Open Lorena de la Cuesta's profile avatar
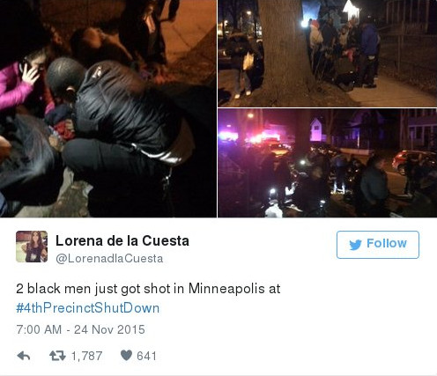 [32, 247]
